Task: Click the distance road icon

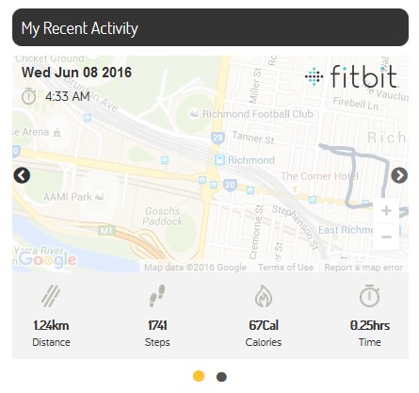Action: (x=51, y=296)
